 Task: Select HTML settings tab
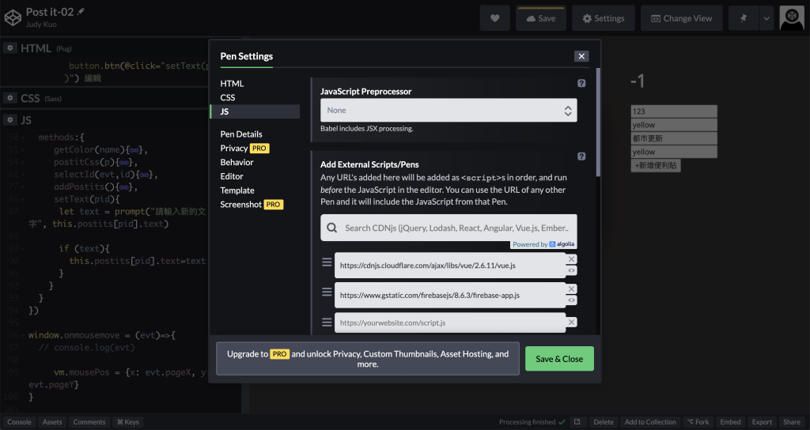[x=232, y=83]
